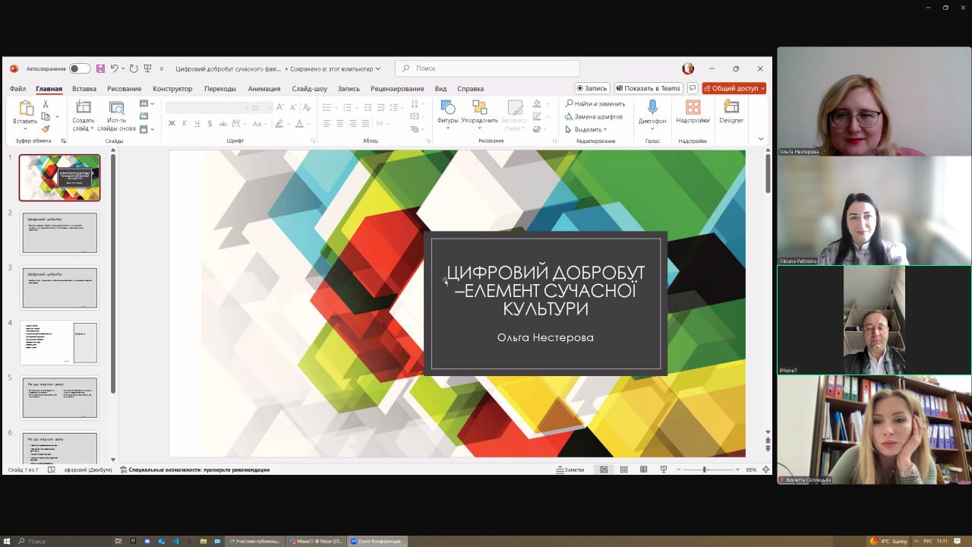
Task: Start slideshow from beginning icon in title bar
Action: tap(148, 68)
